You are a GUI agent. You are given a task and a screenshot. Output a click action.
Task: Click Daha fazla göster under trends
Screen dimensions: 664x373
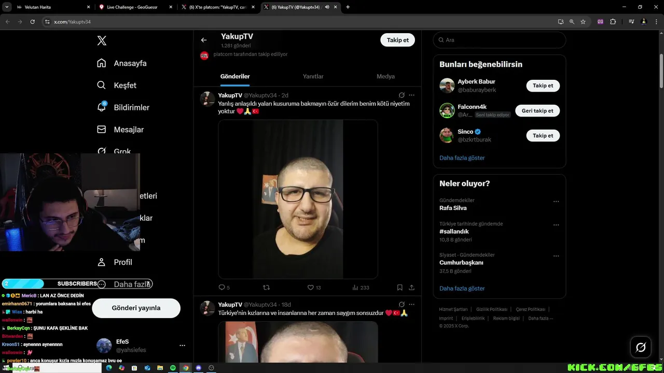click(x=462, y=288)
